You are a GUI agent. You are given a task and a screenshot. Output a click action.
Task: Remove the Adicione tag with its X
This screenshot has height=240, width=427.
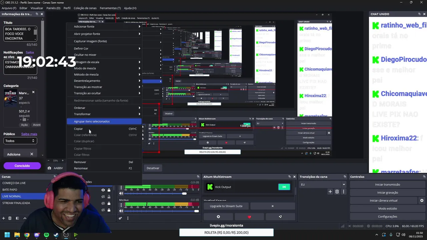coord(32,154)
